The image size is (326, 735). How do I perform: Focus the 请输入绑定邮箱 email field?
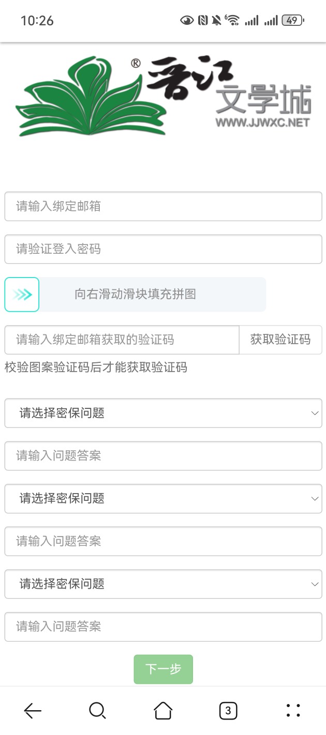pos(163,207)
